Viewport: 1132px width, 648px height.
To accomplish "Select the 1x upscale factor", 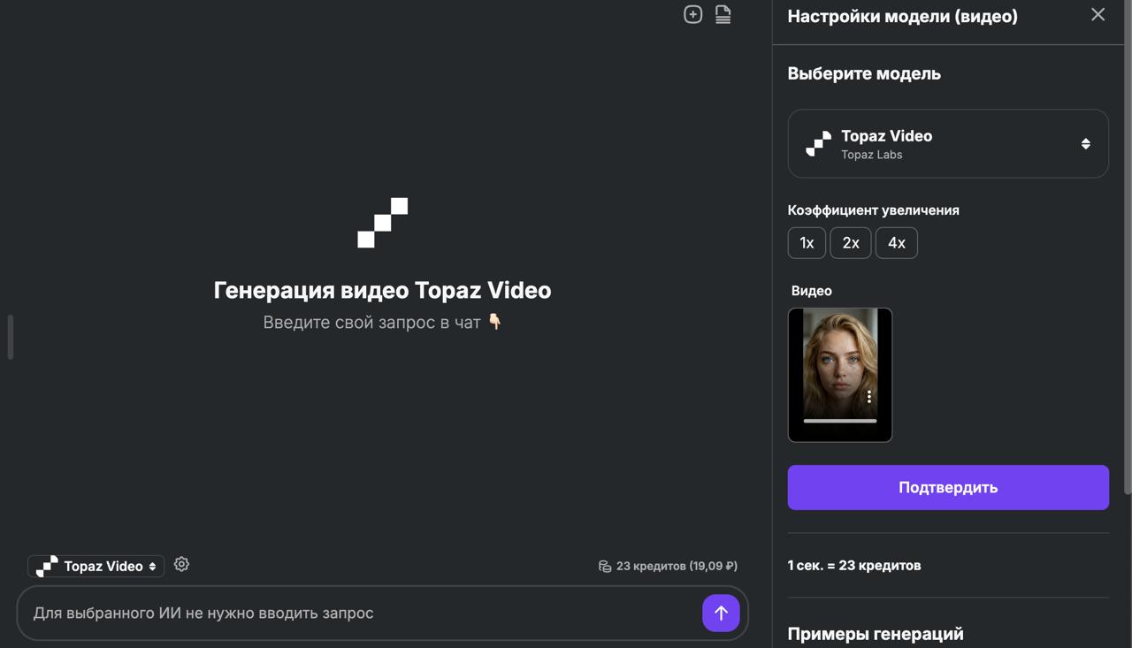I will 806,242.
